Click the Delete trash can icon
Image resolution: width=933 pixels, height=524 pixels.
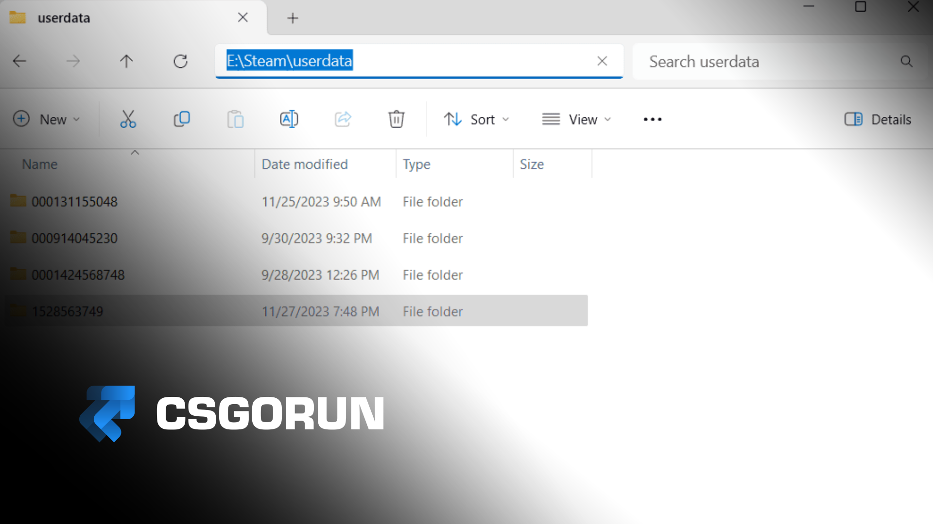pyautogui.click(x=396, y=119)
